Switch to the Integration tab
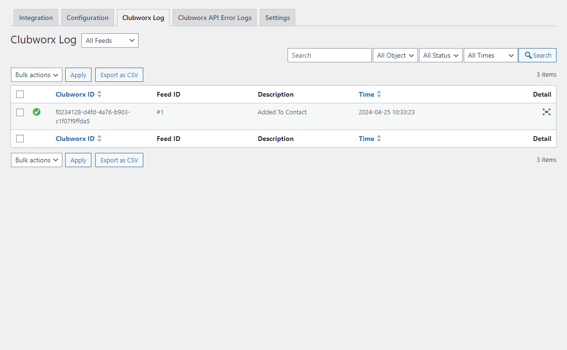The image size is (567, 350). [36, 18]
